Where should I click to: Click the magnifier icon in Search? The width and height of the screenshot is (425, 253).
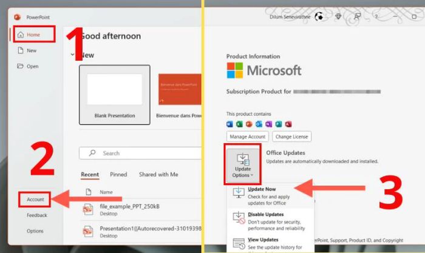pyautogui.click(x=92, y=153)
